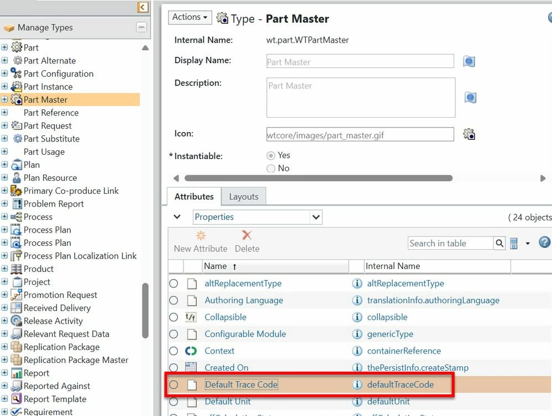Click the icon picker beside Icon field

469,134
